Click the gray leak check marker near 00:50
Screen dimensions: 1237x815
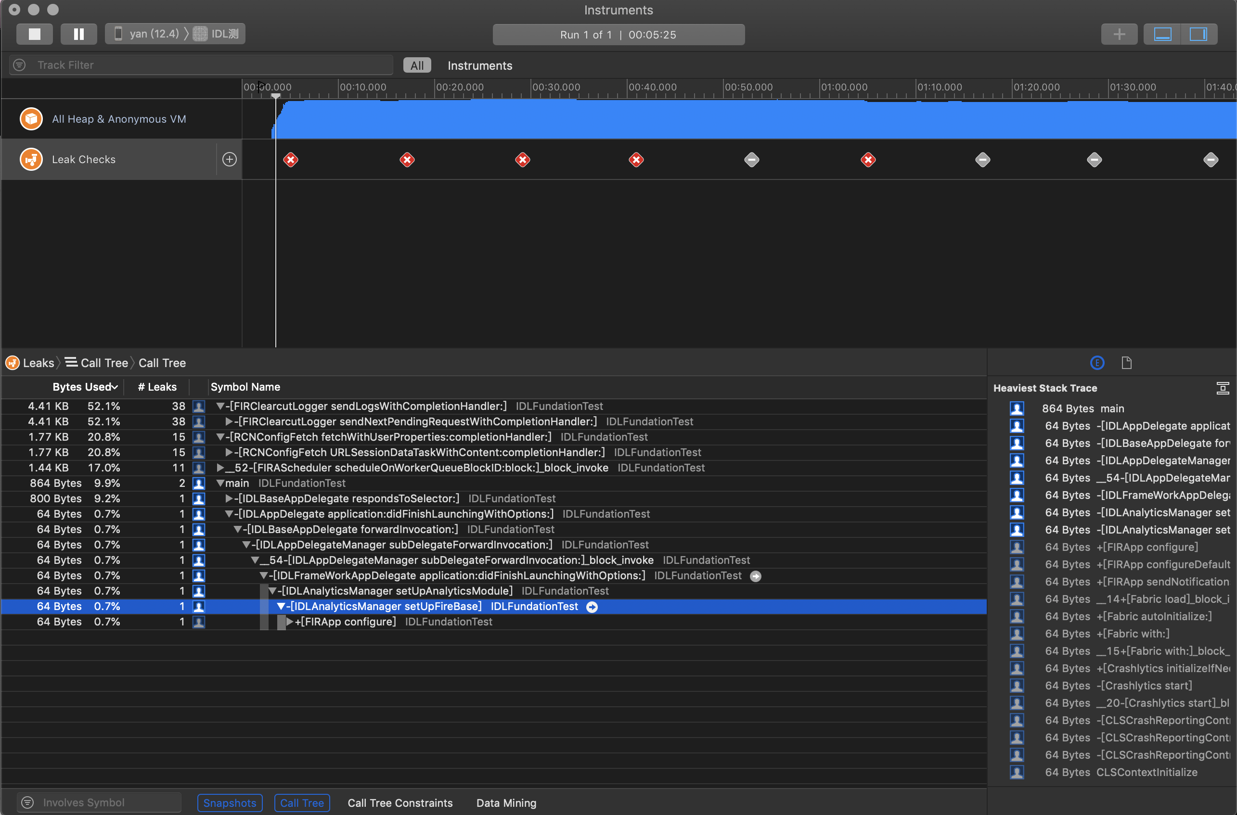click(751, 160)
